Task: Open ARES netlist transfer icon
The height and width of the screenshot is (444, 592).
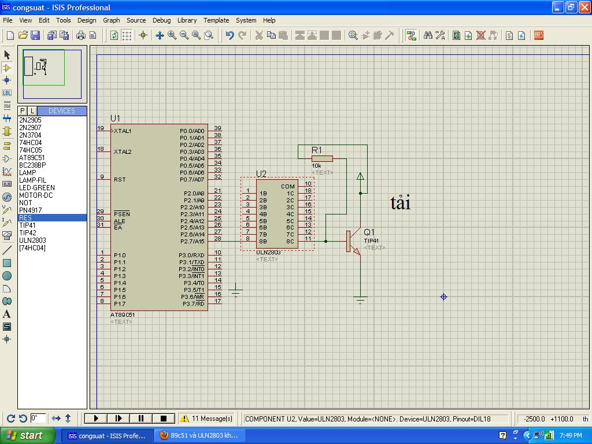Action: tap(538, 35)
